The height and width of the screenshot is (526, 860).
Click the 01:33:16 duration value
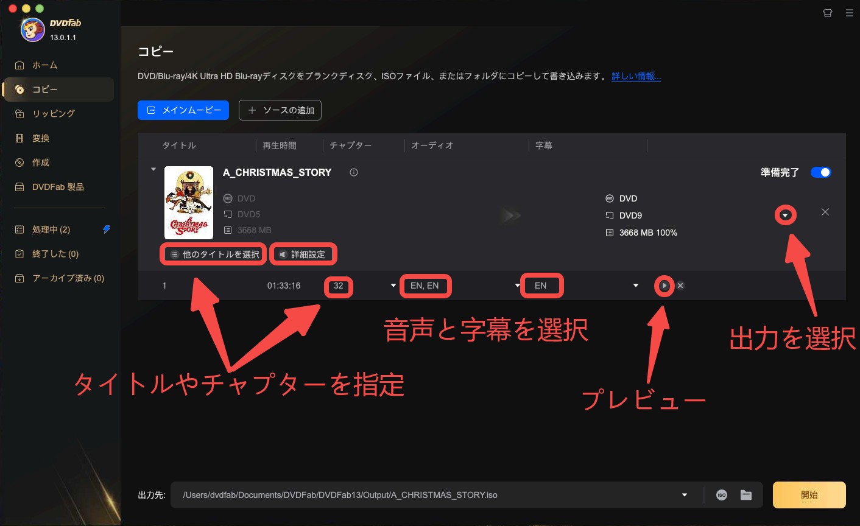click(x=284, y=286)
